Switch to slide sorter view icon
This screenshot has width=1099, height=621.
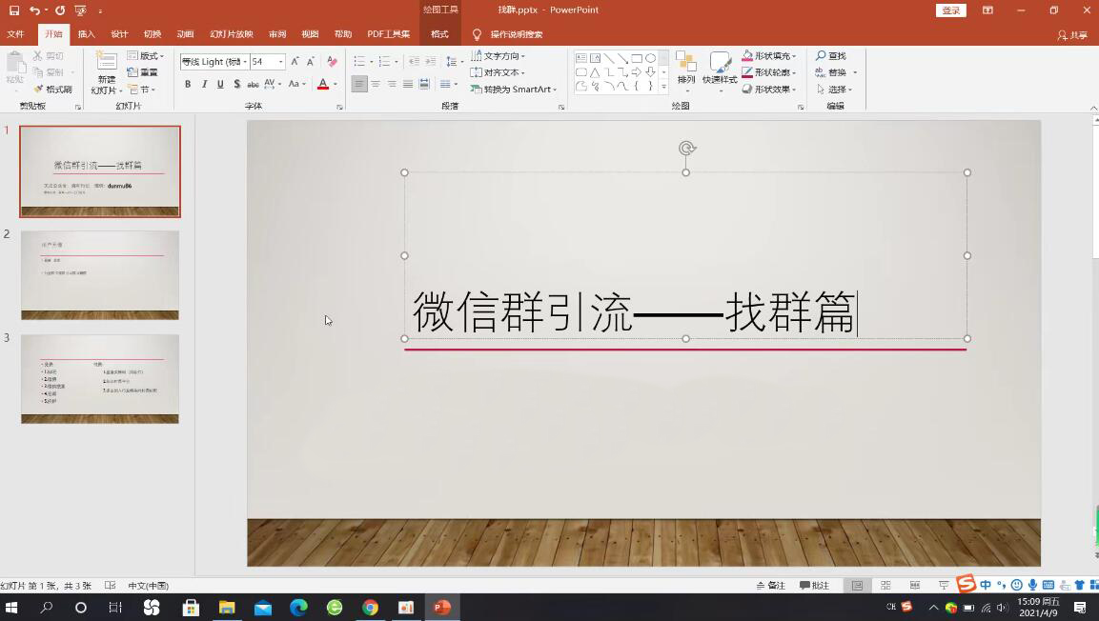(x=885, y=585)
